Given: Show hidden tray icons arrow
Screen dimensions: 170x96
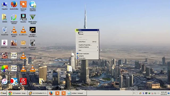Looking at the screenshot, I should point(134,93).
